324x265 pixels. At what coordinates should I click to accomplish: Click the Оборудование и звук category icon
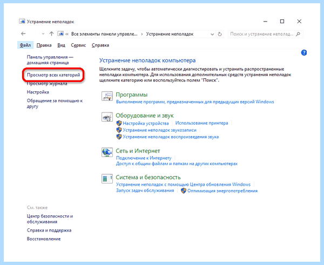pos(107,117)
